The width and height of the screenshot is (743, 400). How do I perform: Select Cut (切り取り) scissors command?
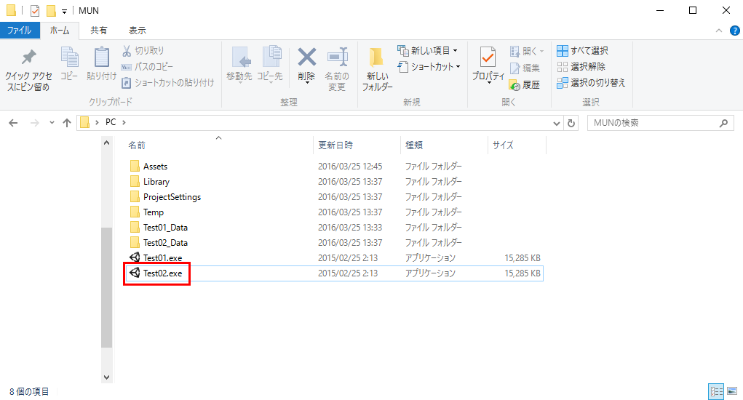(143, 51)
